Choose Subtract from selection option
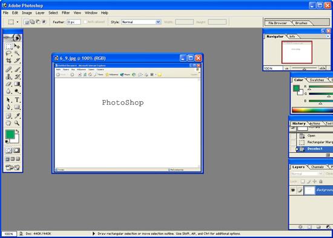Image resolution: width=333 pixels, height=238 pixels. pos(38,22)
